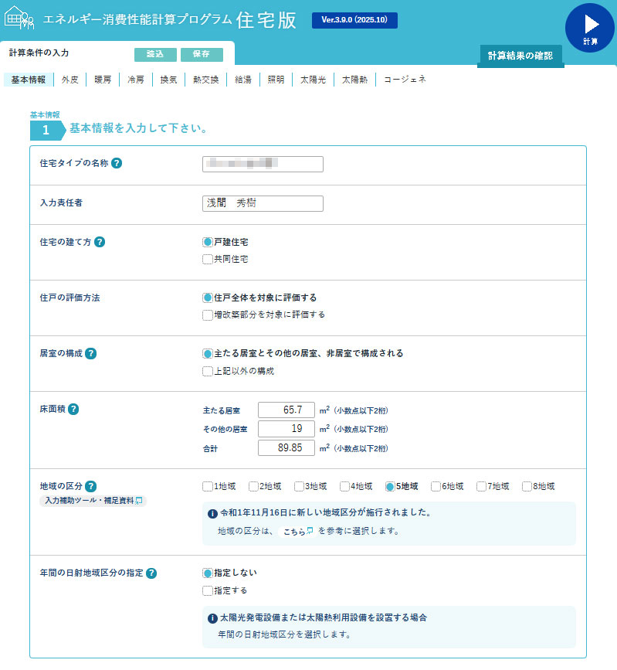Click help icon beside 住宅の建て方

pos(100,241)
